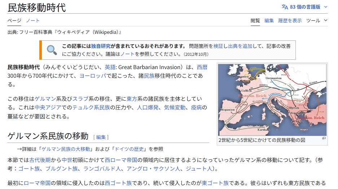Follow the ゲルマン link
338x189 pixels.
tap(45, 99)
